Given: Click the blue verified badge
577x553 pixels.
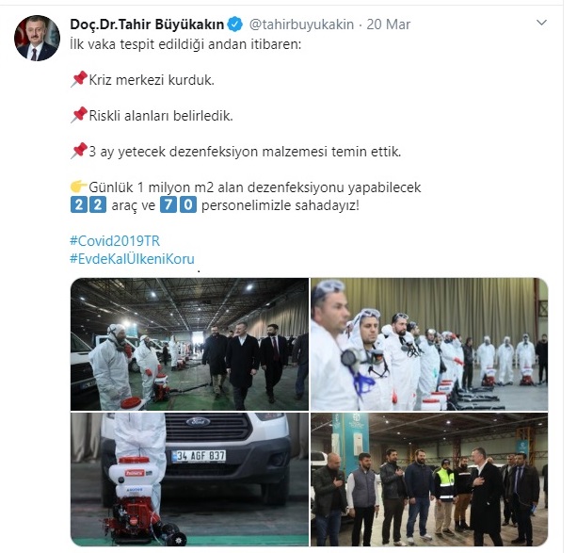Looking at the screenshot, I should pos(234,24).
